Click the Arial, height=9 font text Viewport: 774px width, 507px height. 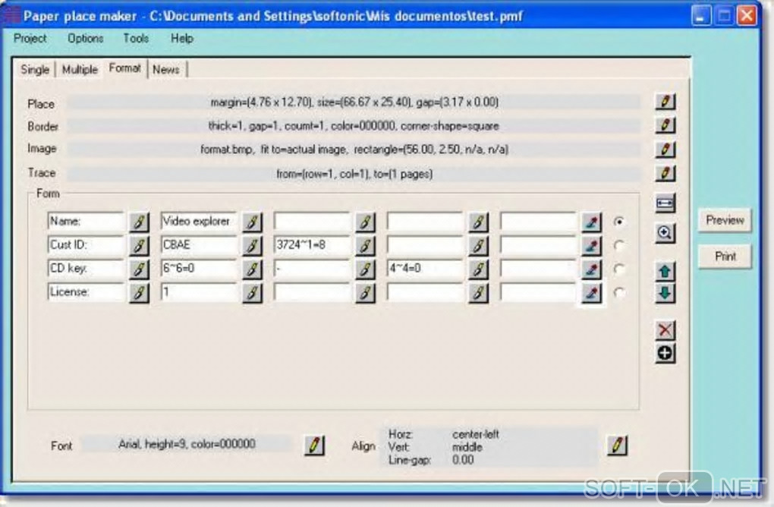[x=187, y=444]
